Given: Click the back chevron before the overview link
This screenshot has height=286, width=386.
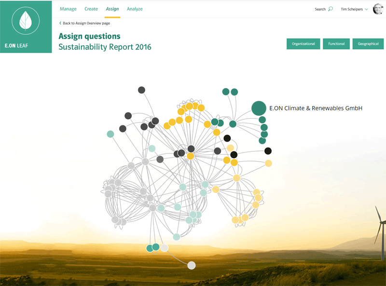Looking at the screenshot, I should coord(60,23).
